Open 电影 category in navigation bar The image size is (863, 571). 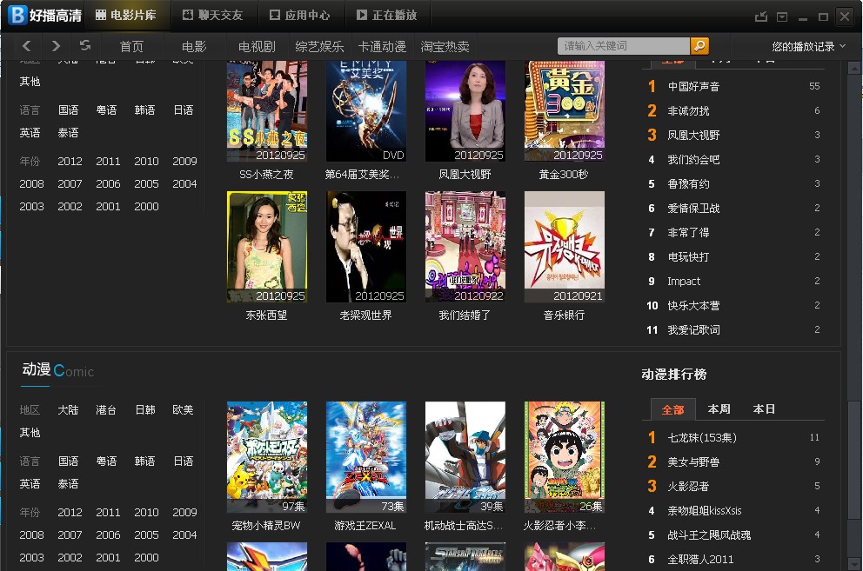[194, 46]
